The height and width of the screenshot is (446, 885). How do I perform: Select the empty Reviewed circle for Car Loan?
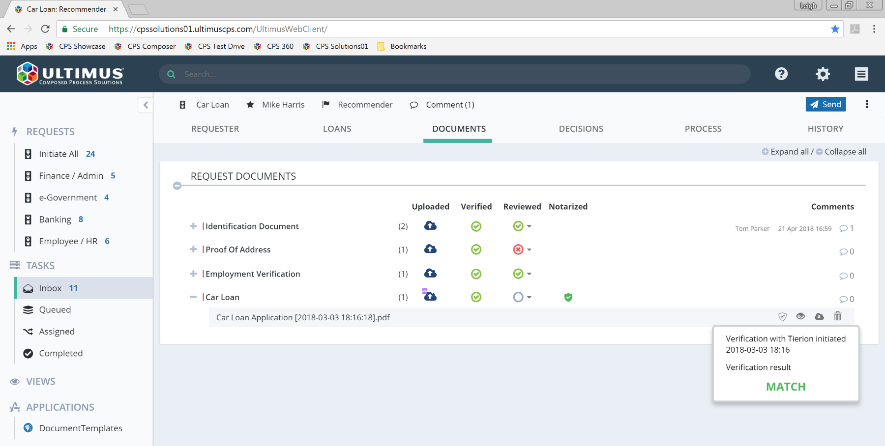[519, 297]
